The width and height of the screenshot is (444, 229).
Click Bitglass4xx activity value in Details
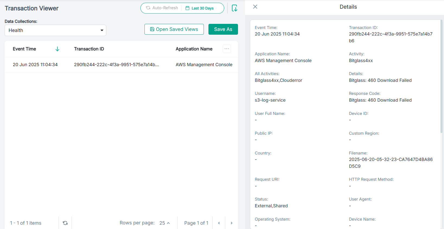(361, 61)
